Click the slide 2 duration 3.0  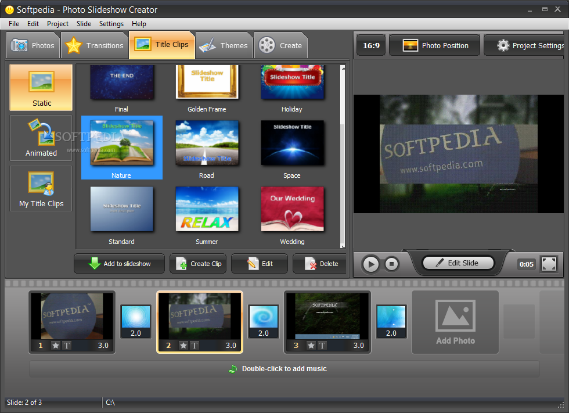pos(231,346)
